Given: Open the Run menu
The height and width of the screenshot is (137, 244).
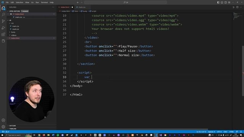Looking at the screenshot, I should [37, 2].
